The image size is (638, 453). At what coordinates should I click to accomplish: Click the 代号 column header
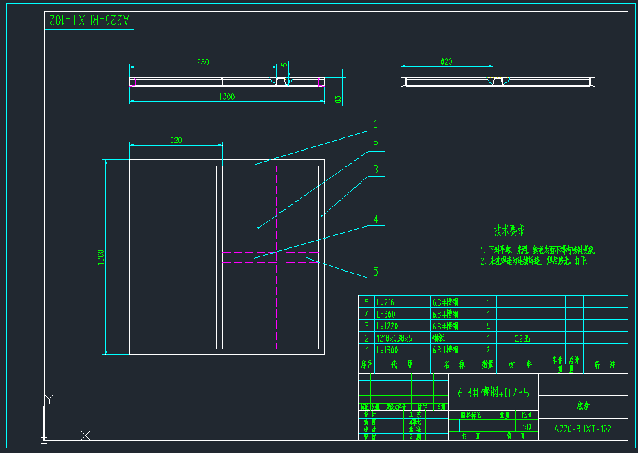[402, 364]
